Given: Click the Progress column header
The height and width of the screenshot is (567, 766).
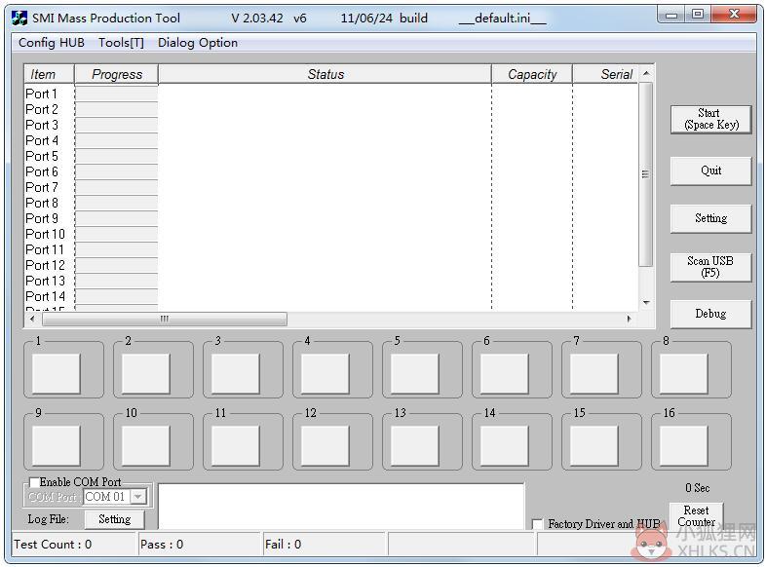Looking at the screenshot, I should click(116, 74).
